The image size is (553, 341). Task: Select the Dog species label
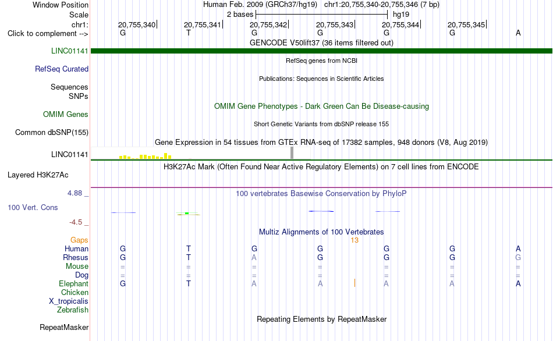pyautogui.click(x=82, y=275)
